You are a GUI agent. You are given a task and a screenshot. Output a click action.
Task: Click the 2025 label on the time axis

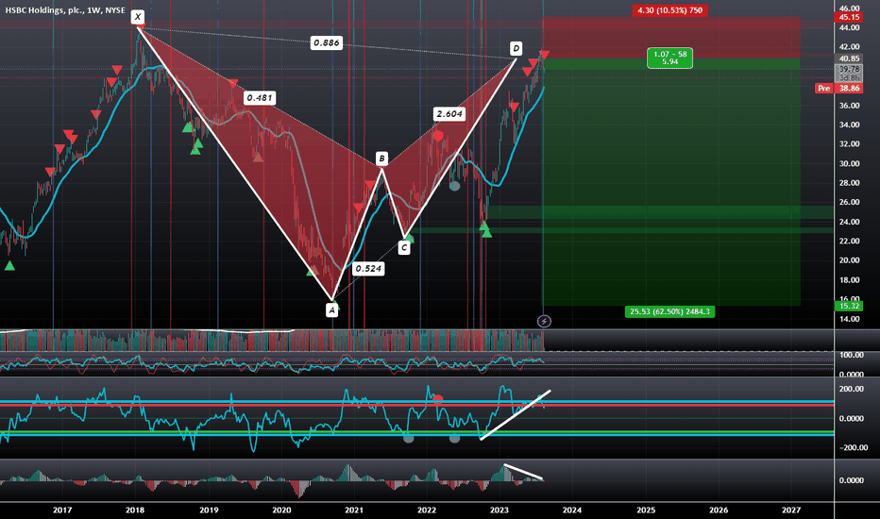coord(646,510)
